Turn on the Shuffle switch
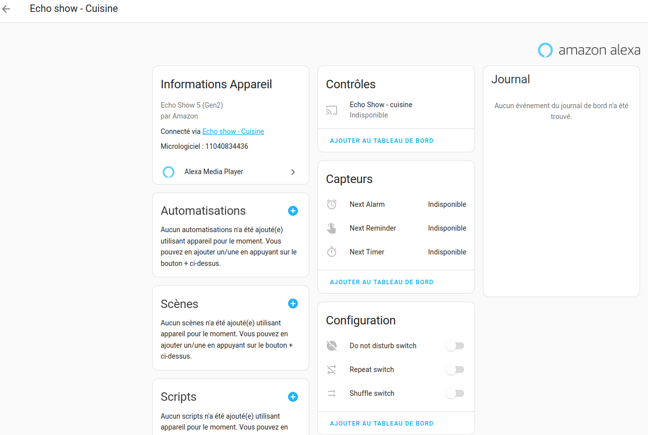 (455, 393)
